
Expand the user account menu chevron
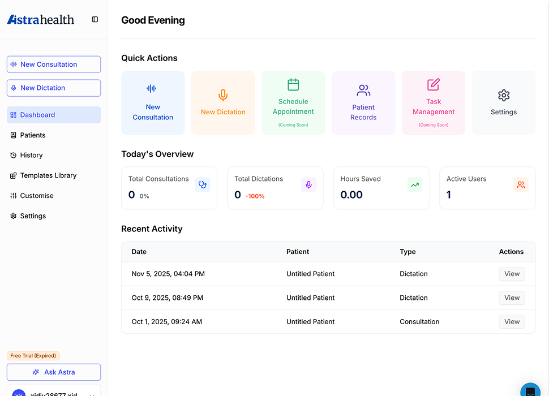(92, 394)
